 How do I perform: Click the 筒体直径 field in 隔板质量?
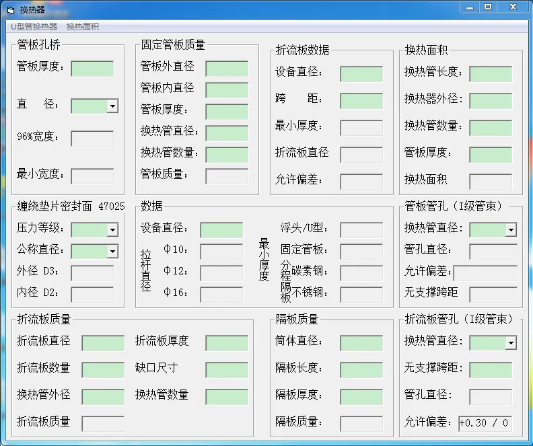point(361,343)
